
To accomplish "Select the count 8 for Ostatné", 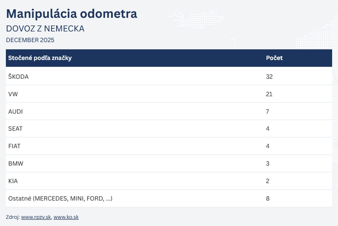I will tap(268, 198).
